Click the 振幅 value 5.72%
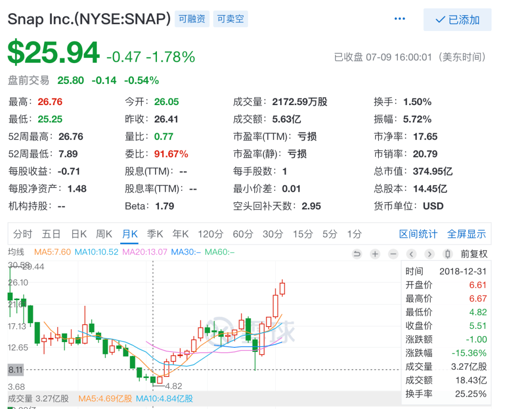The image size is (509, 409). tap(417, 119)
